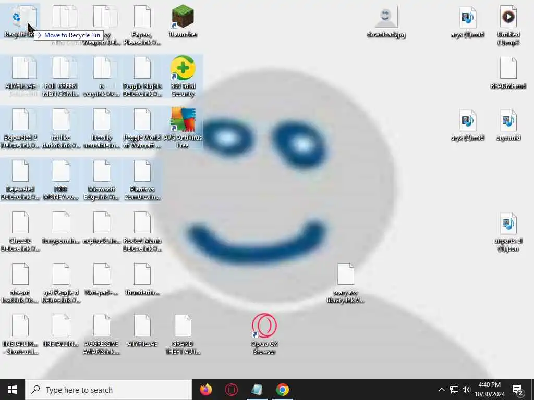Select the nephacks.ln... file icon
The height and width of the screenshot is (400, 534).
pos(102,228)
